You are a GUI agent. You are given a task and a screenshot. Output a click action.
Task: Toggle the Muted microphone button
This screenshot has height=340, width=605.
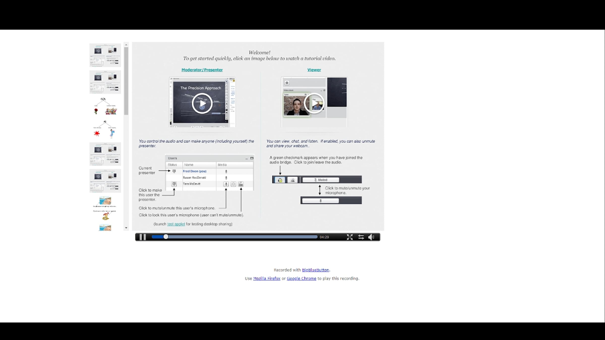pyautogui.click(x=321, y=180)
